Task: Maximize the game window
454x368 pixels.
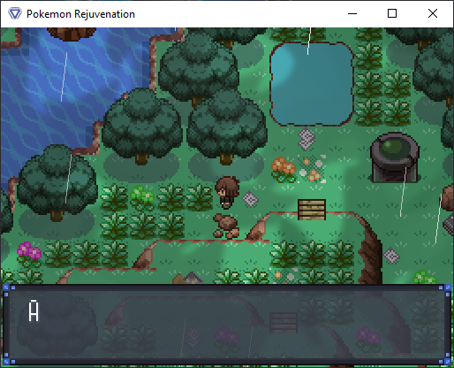Action: [x=392, y=13]
